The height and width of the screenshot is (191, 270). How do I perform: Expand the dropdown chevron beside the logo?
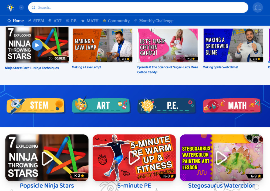(x=21, y=8)
